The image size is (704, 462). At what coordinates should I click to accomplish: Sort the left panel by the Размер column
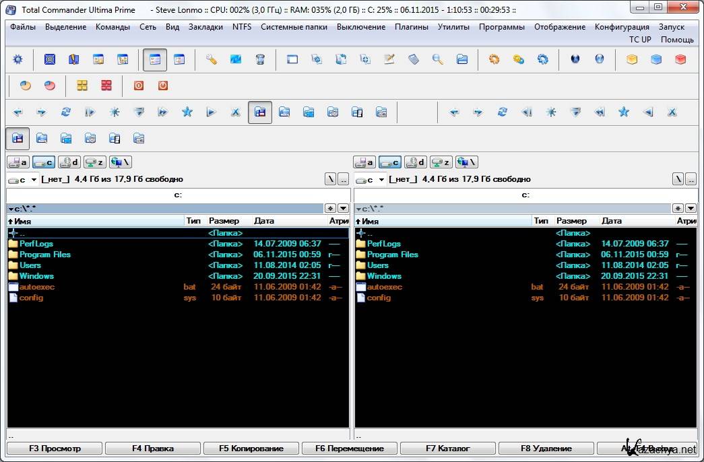click(x=224, y=221)
